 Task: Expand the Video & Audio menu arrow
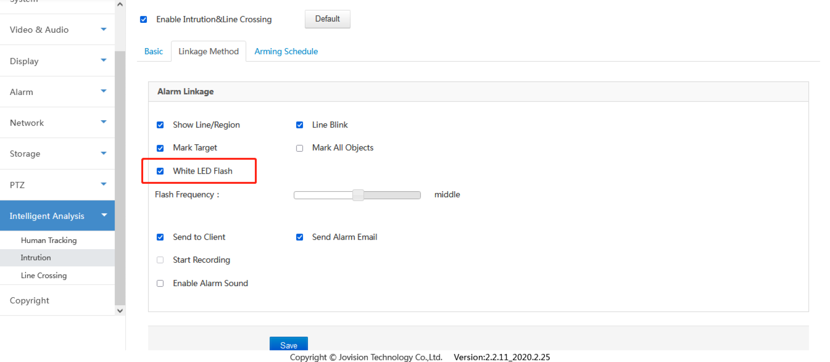103,29
